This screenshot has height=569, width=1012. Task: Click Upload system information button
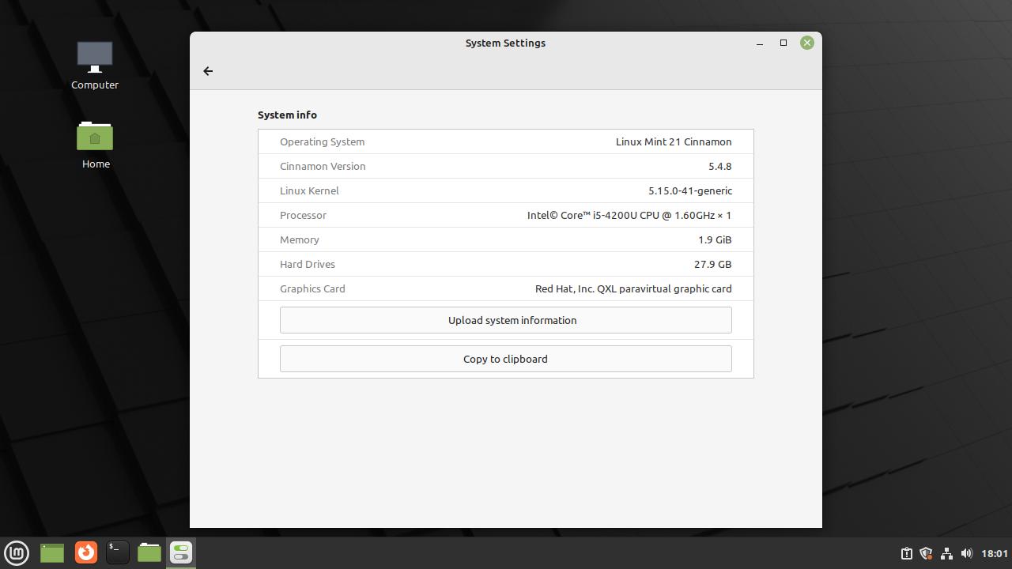[506, 320]
